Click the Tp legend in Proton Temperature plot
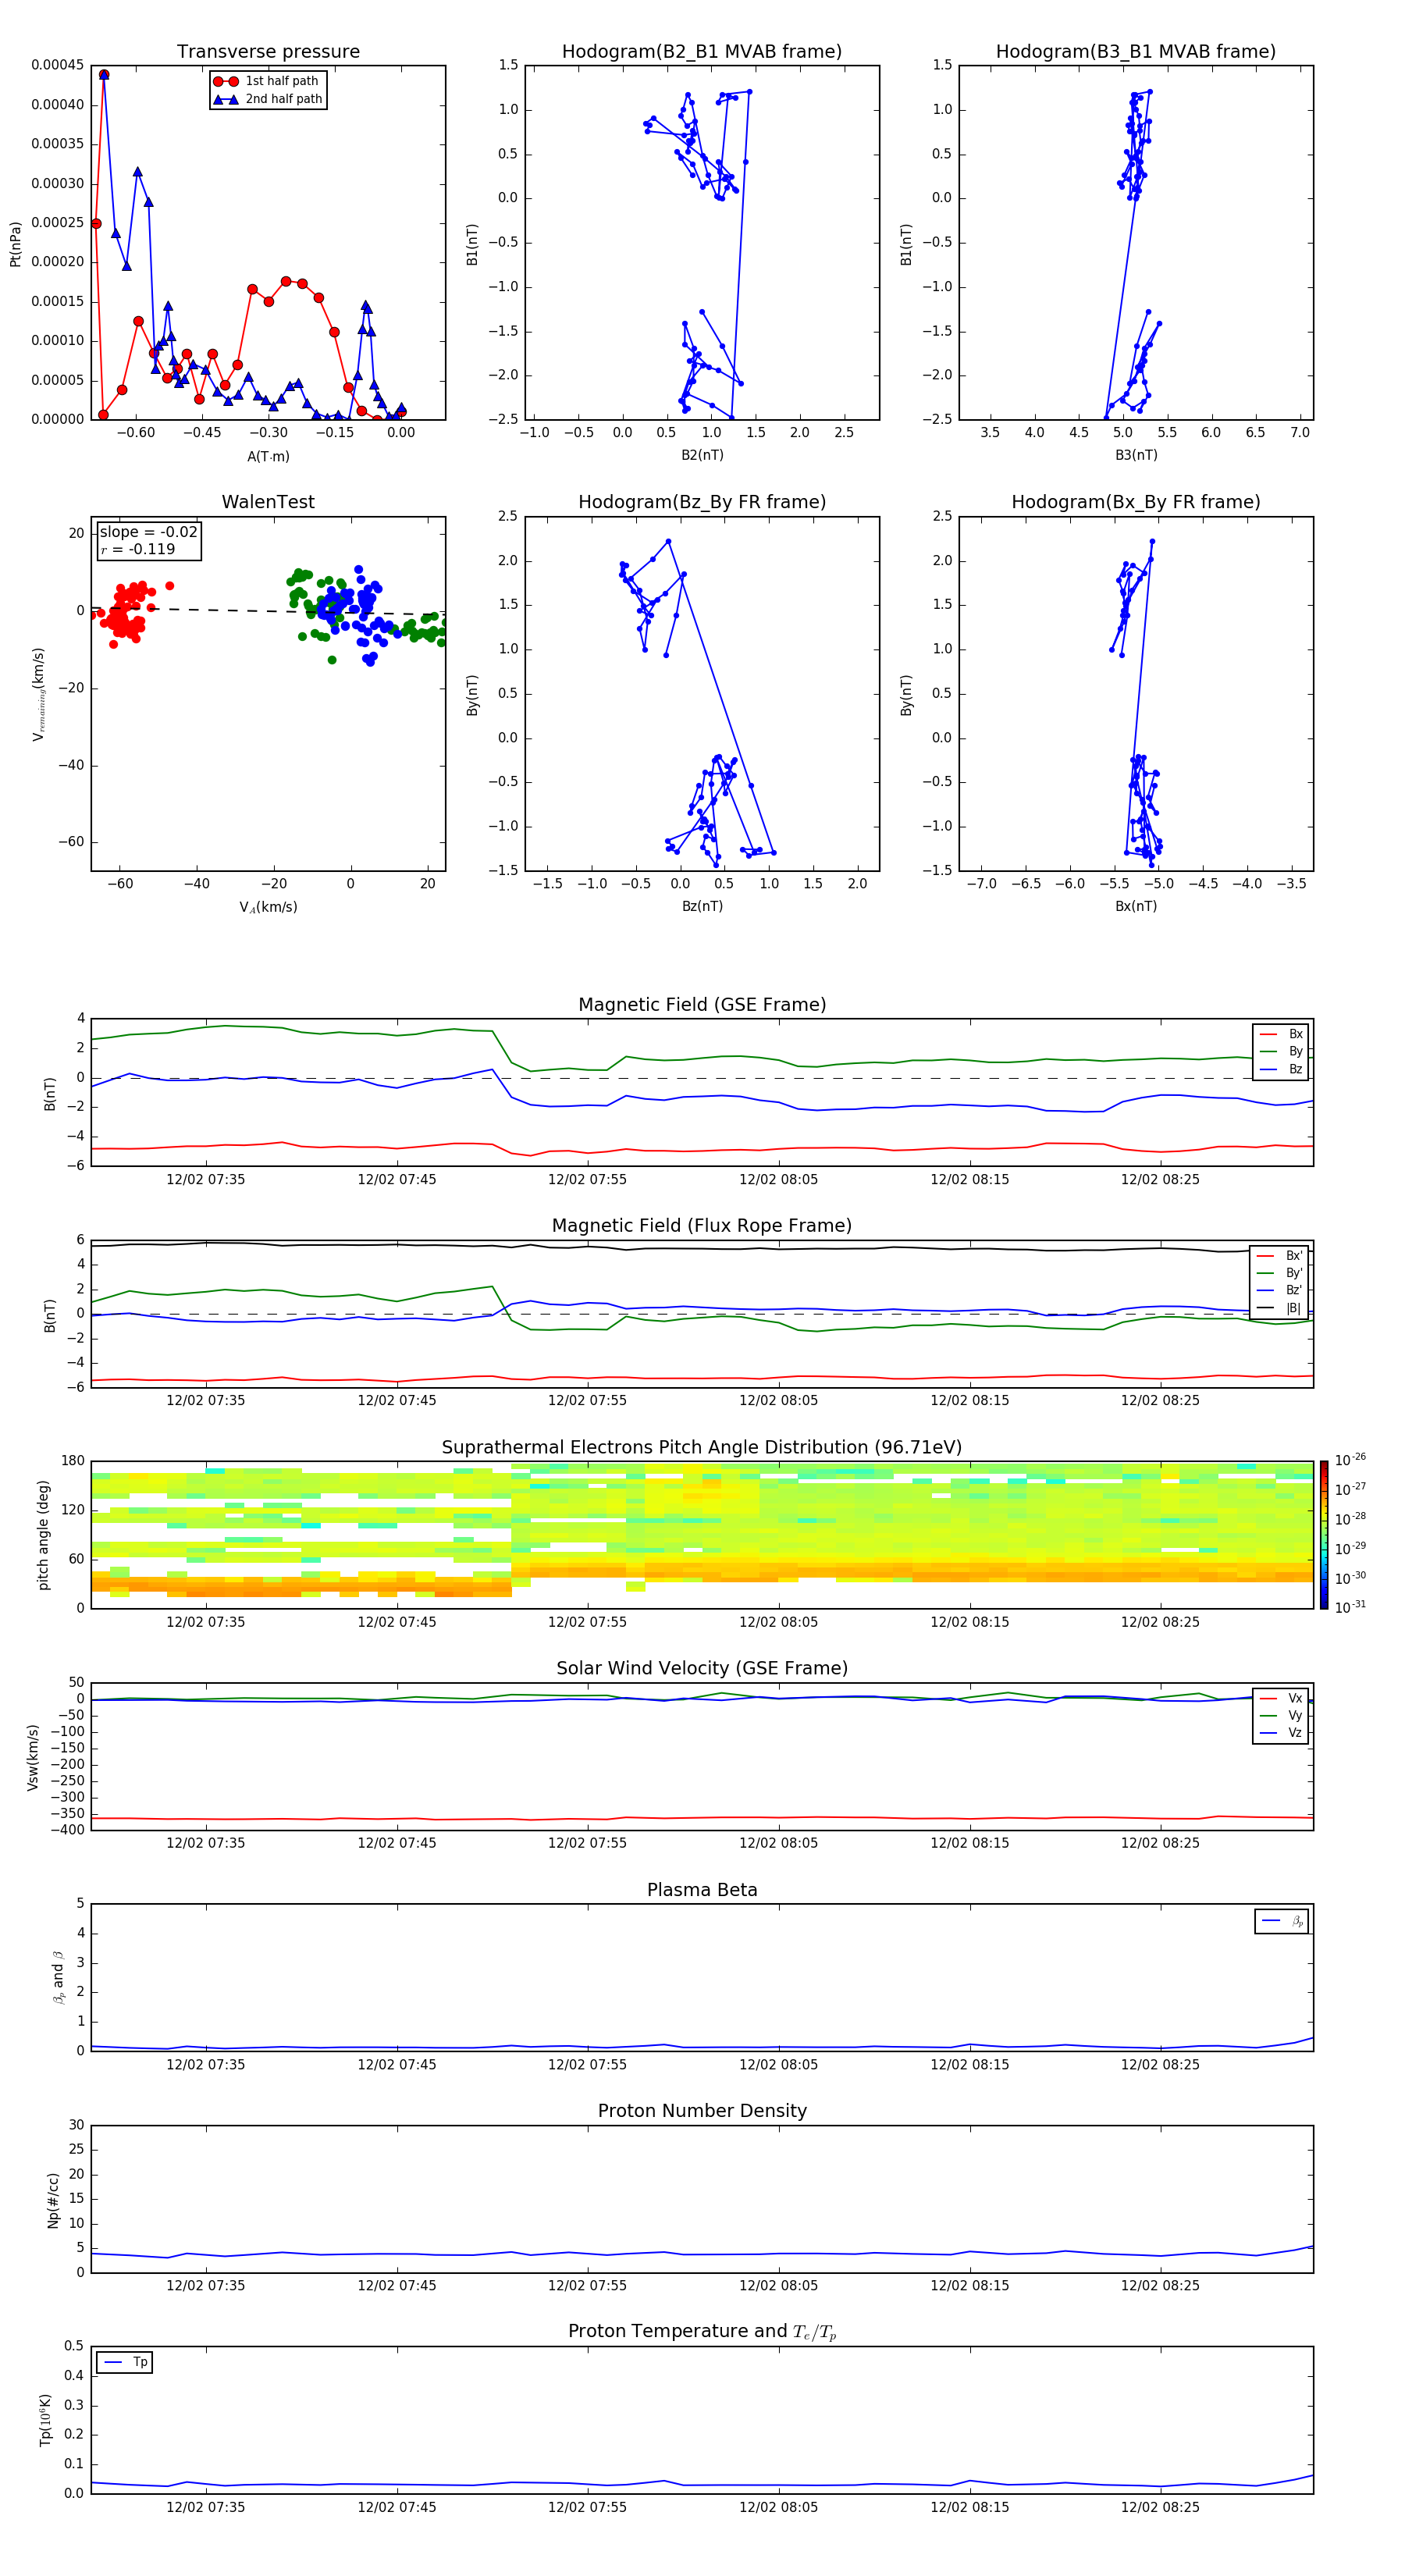1405x2576 pixels. tap(124, 2362)
